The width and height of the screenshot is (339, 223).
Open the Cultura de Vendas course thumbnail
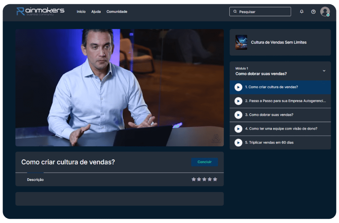(x=241, y=42)
